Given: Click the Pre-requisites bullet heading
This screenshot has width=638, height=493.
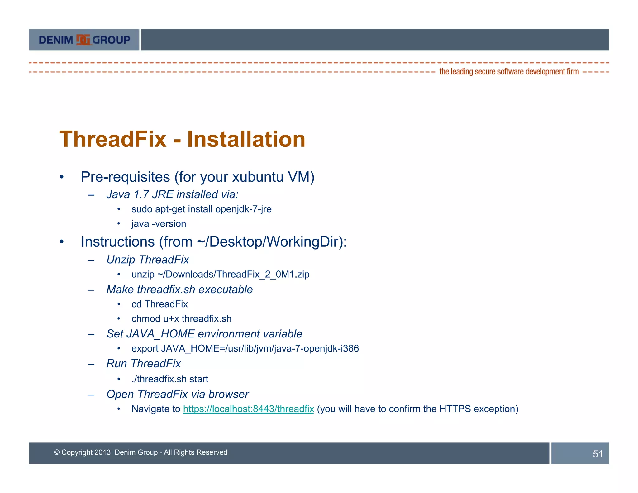Looking at the screenshot, I should point(198,177).
